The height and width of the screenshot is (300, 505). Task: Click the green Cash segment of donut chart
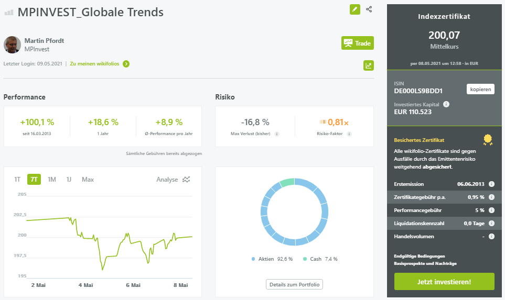tap(287, 182)
